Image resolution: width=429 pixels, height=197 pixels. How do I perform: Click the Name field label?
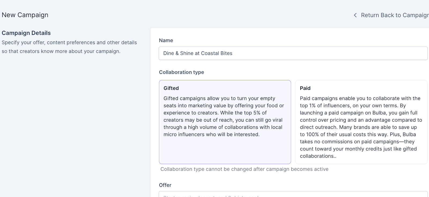tap(166, 40)
